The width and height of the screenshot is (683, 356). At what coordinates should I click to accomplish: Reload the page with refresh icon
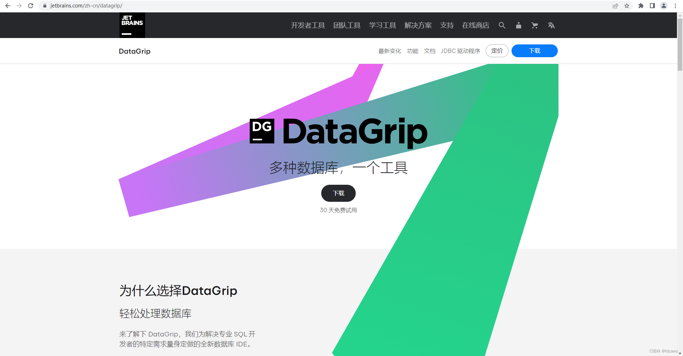[31, 6]
